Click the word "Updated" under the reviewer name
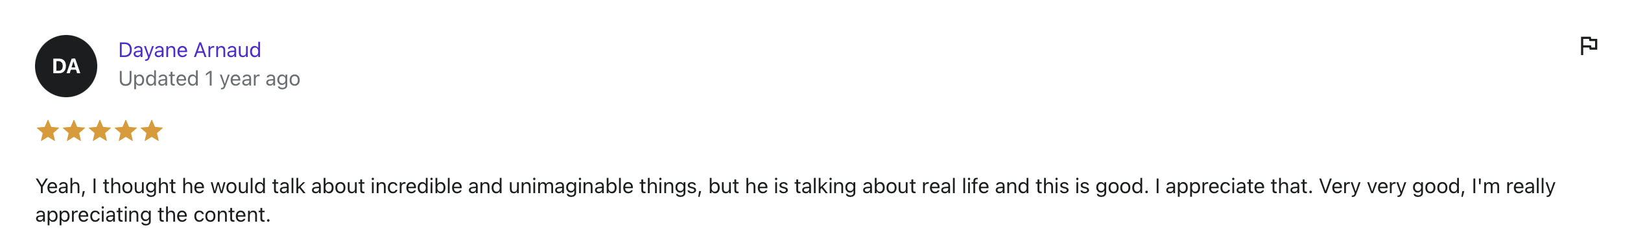 click(x=159, y=79)
